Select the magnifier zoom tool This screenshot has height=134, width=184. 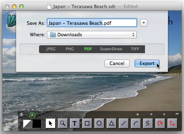(x=63, y=123)
